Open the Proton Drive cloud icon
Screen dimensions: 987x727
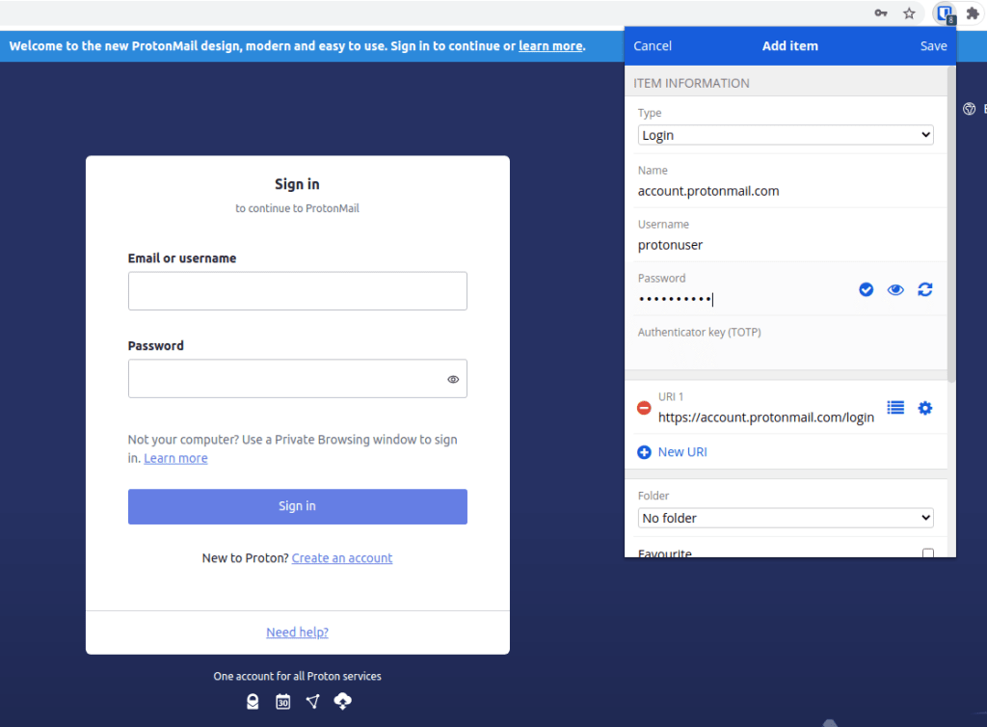tap(342, 701)
